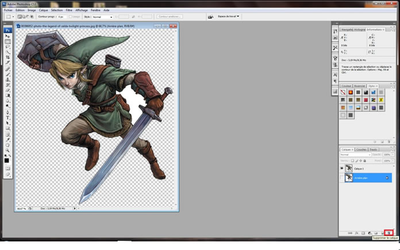400x250 pixels.
Task: Open the Fichier menu
Action: click(x=8, y=10)
